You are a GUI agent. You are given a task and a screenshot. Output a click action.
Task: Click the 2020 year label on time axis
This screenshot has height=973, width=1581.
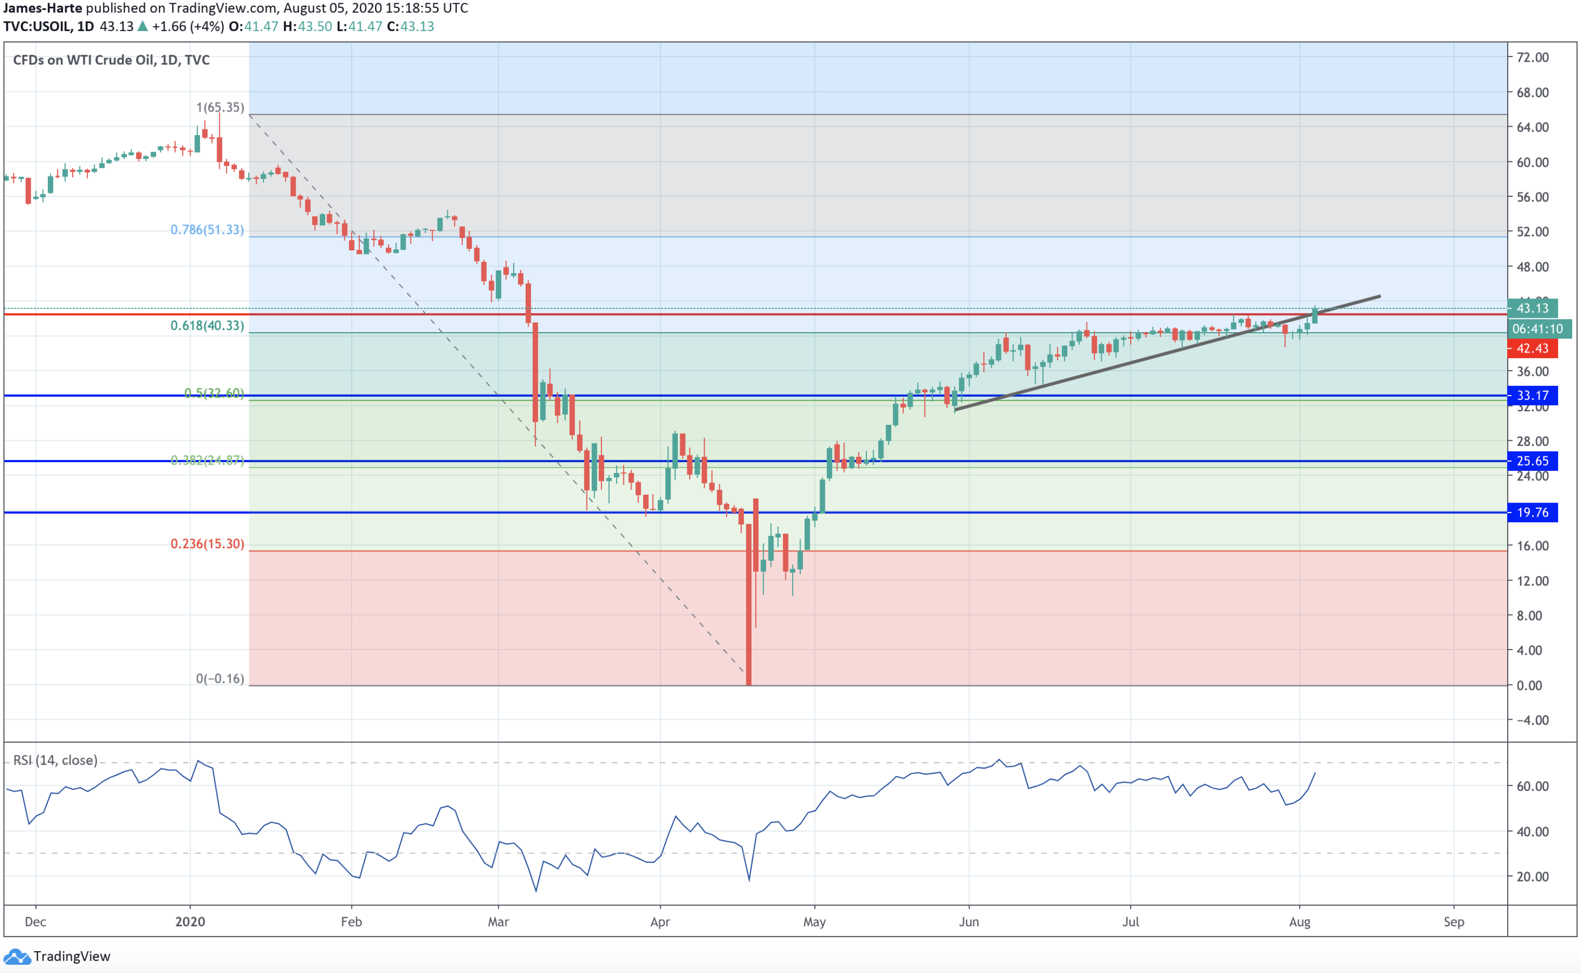click(190, 922)
